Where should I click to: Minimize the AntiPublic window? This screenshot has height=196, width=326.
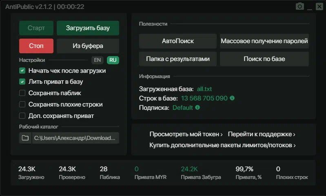[310, 7]
